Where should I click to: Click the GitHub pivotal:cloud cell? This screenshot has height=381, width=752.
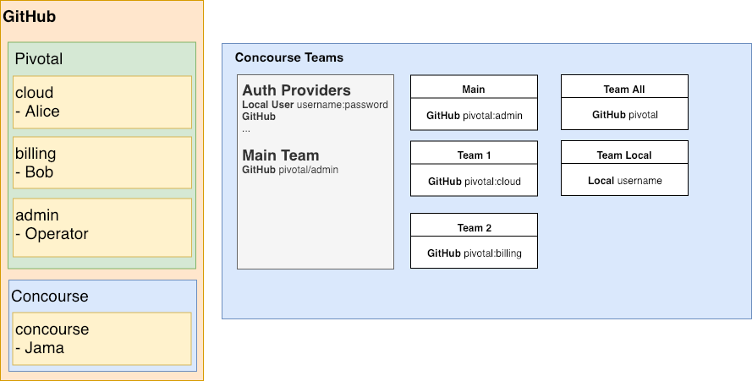click(x=474, y=181)
